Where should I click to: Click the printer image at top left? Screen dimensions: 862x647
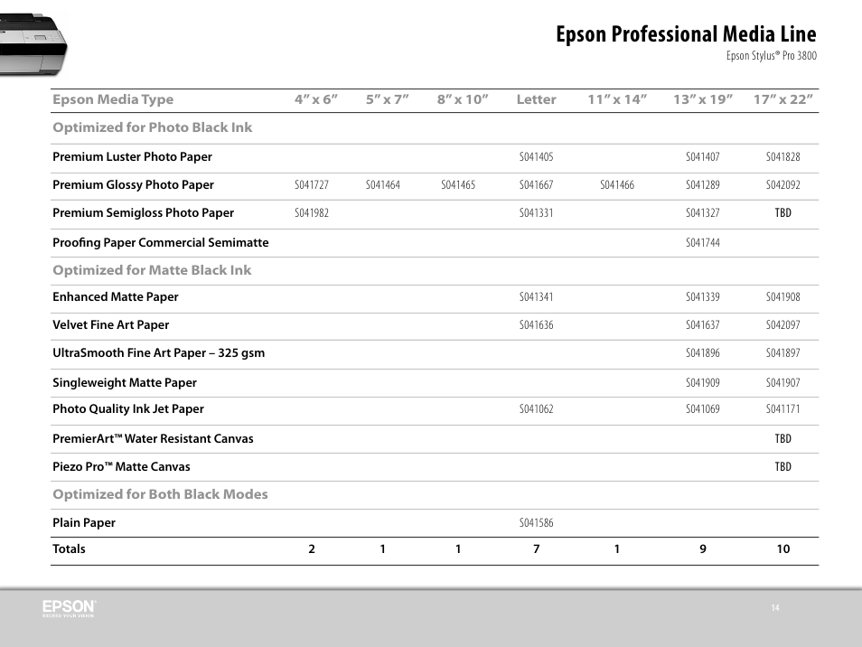tap(33, 45)
